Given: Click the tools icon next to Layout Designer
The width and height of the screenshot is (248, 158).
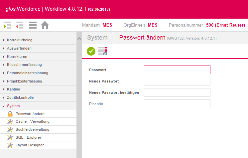Looking at the screenshot, I should coord(10,145).
